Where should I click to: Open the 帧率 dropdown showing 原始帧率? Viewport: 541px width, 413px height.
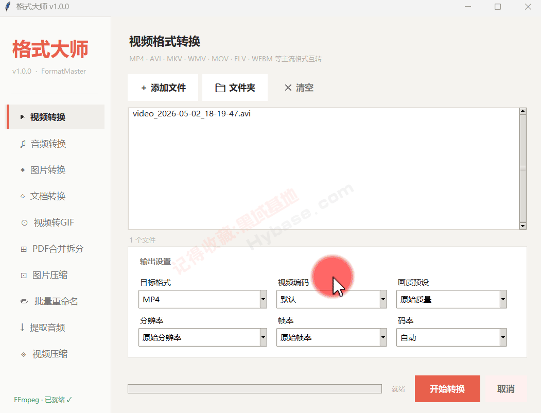tap(331, 337)
